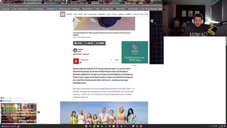Open the UNTERHALTUNG section
227x128 pixels.
(x=93, y=14)
